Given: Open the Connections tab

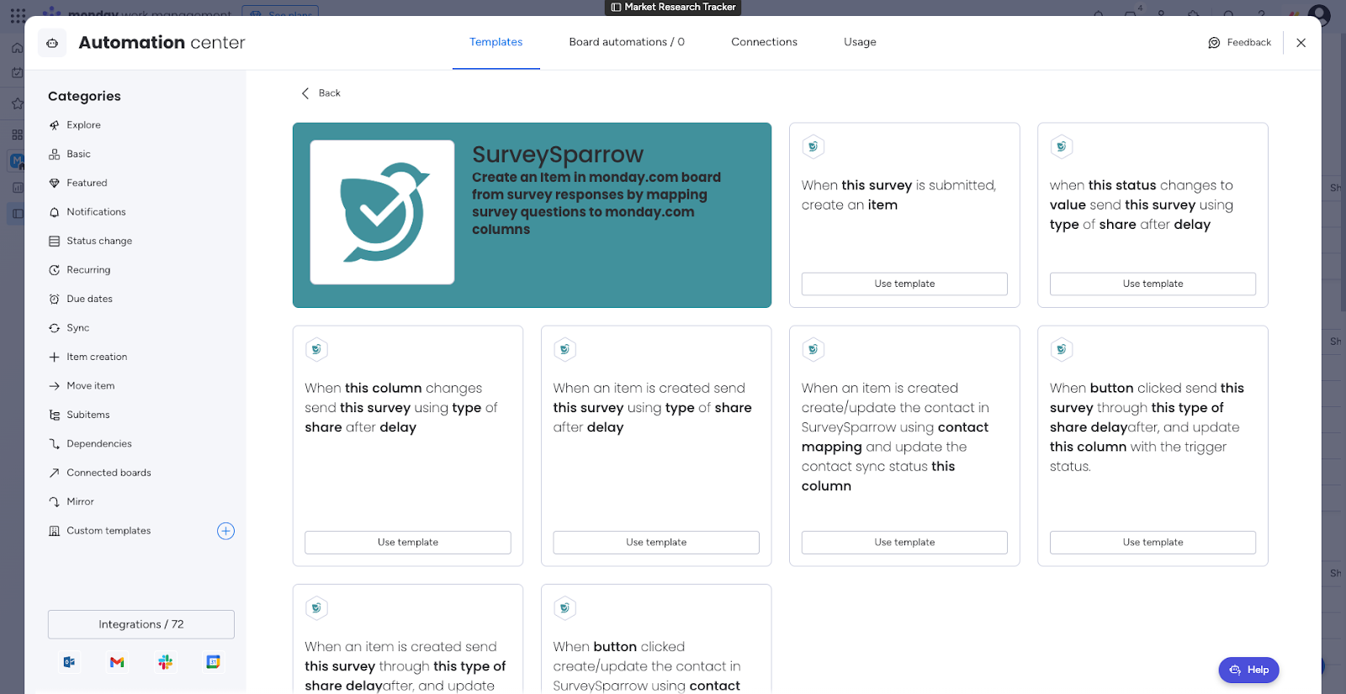Looking at the screenshot, I should tap(764, 42).
